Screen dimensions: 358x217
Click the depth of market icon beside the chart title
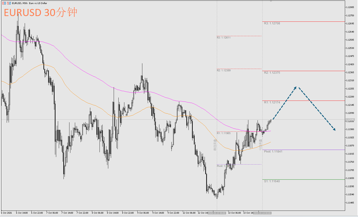[9, 3]
